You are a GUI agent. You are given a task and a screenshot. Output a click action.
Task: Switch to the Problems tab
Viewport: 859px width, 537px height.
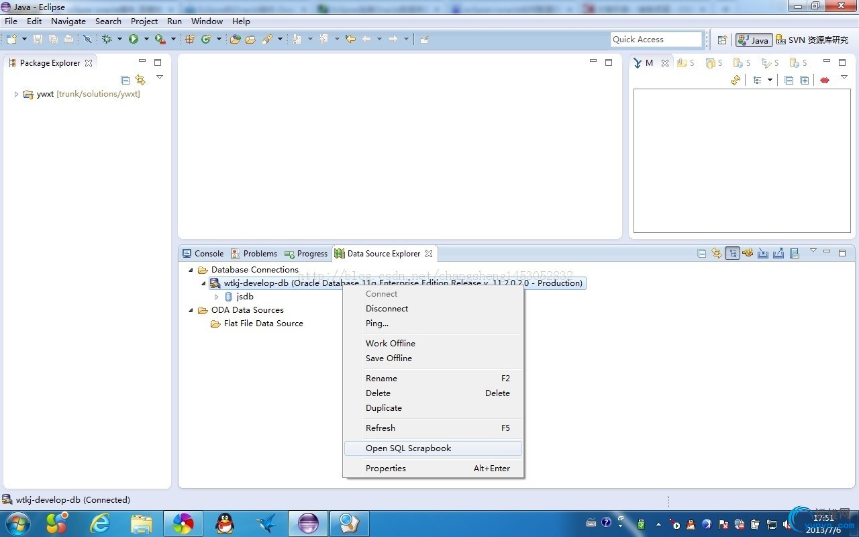[x=254, y=254]
